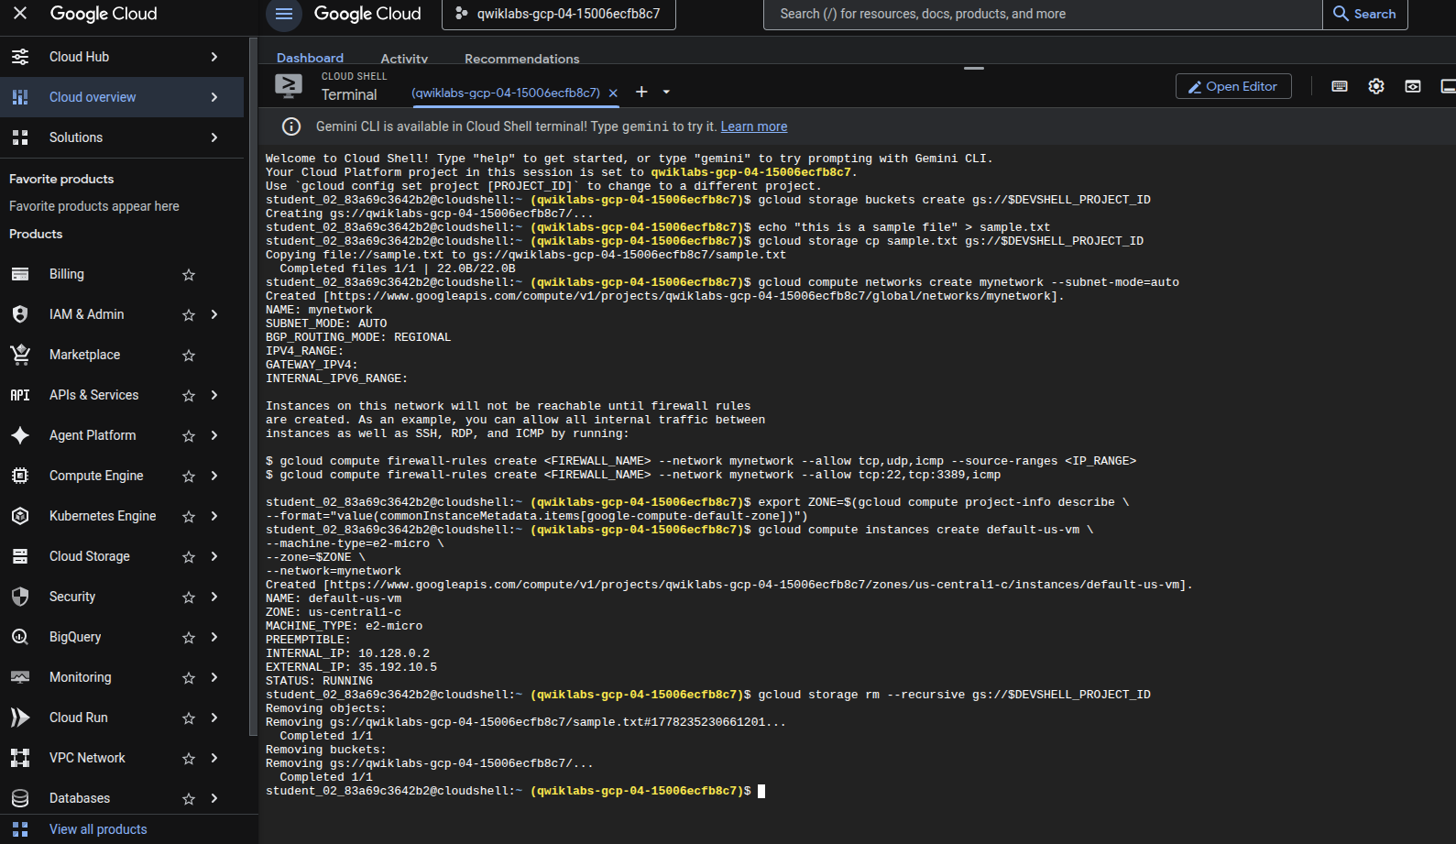Close the qwiklabs terminal tab

613,93
